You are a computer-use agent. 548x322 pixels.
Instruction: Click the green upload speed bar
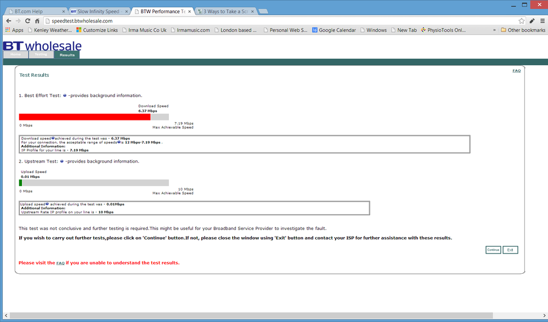click(x=21, y=183)
